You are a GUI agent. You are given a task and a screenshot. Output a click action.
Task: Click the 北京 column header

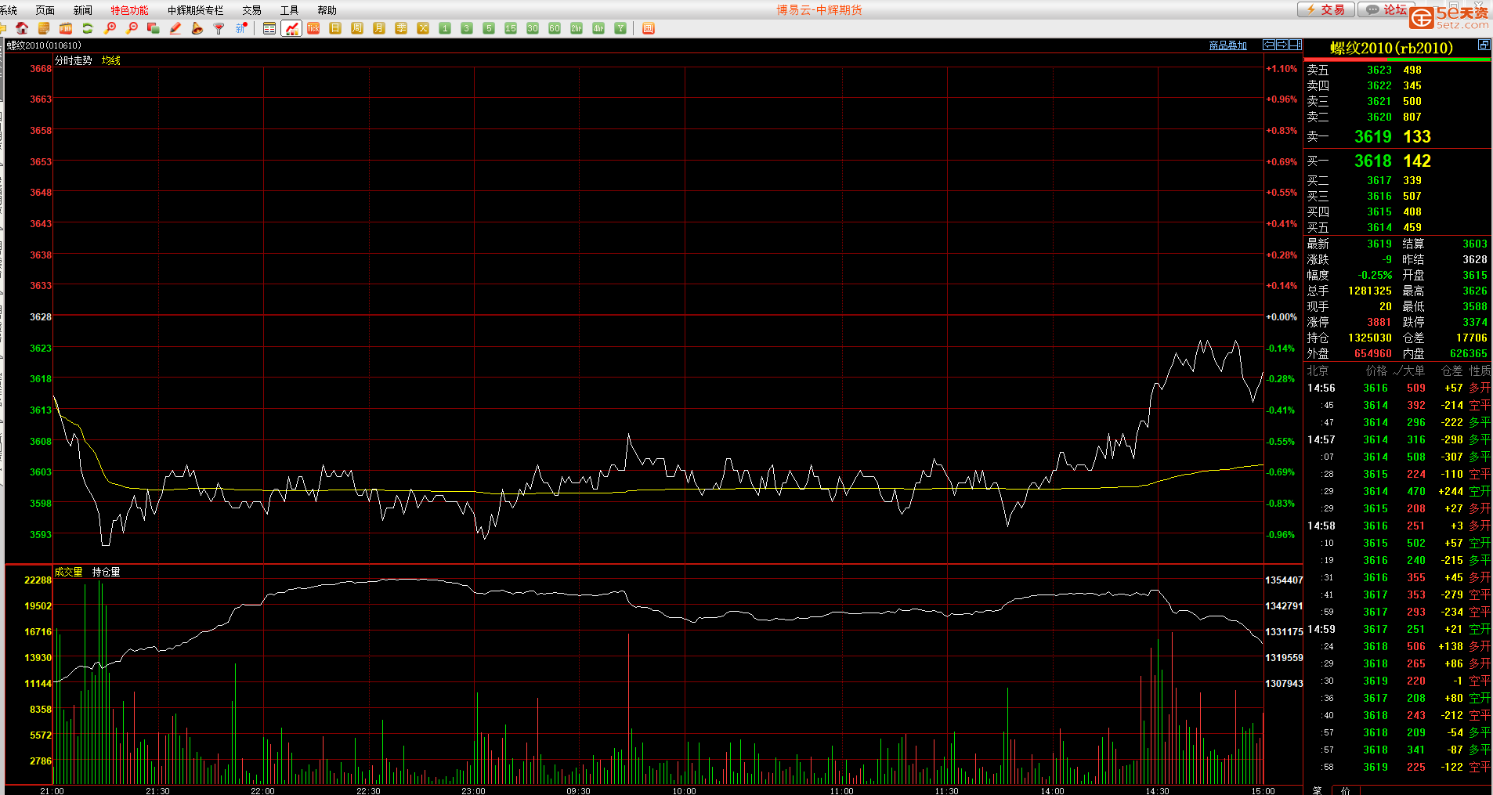(1318, 370)
